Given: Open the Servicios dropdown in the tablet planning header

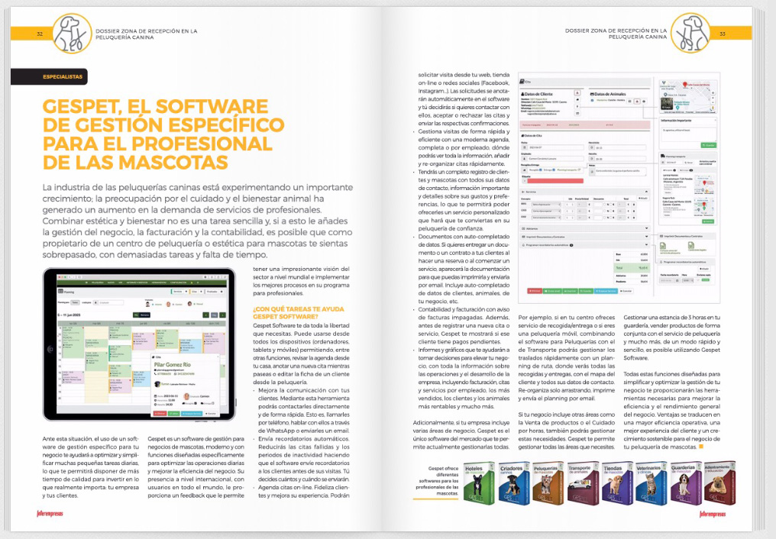Looking at the screenshot, I should [x=179, y=292].
